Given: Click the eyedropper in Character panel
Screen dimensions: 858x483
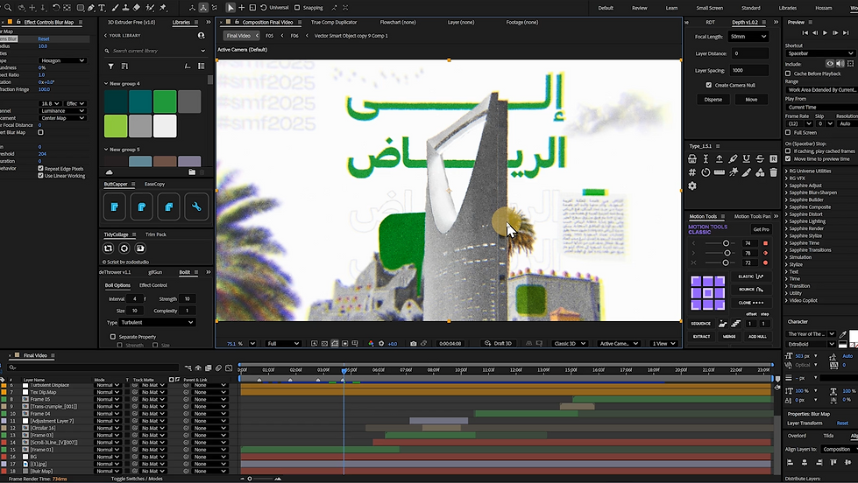Looking at the screenshot, I should coord(843,334).
